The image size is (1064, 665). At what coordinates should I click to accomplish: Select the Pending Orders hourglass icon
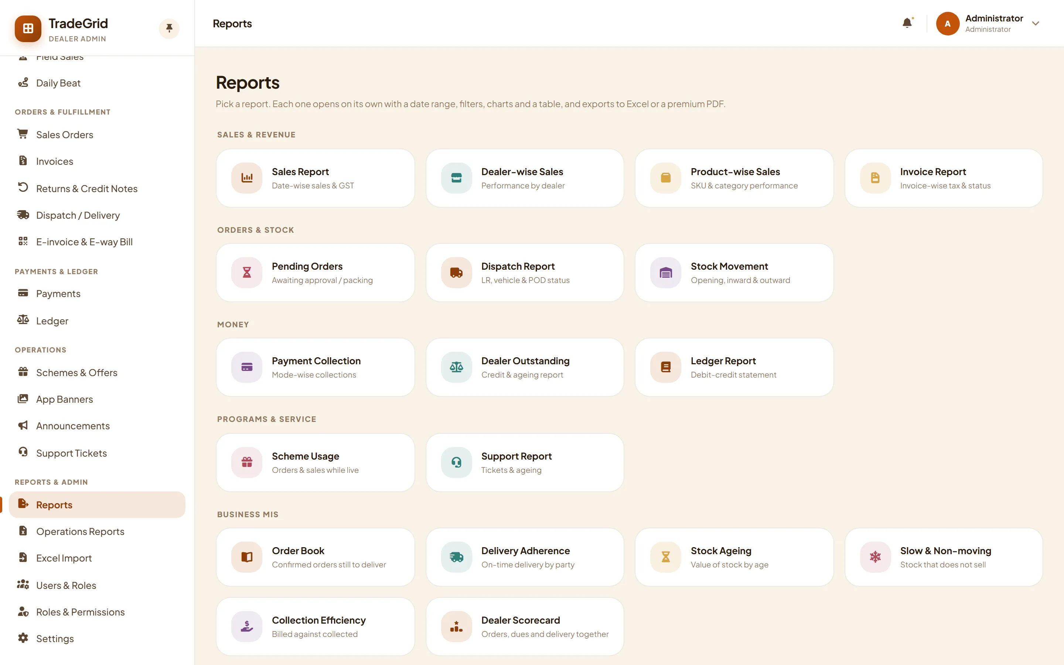tap(247, 273)
